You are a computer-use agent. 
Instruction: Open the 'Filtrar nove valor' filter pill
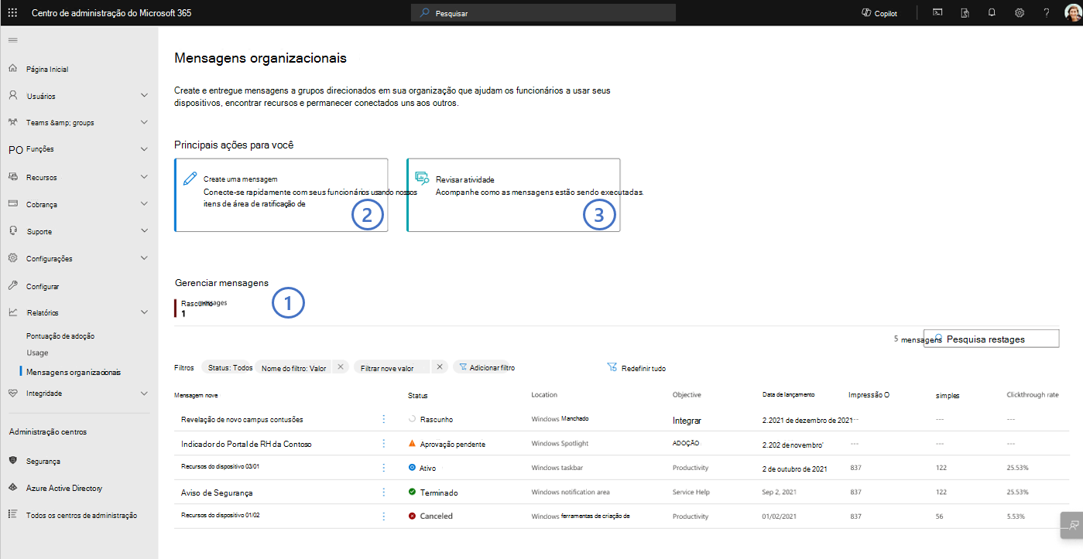point(393,368)
